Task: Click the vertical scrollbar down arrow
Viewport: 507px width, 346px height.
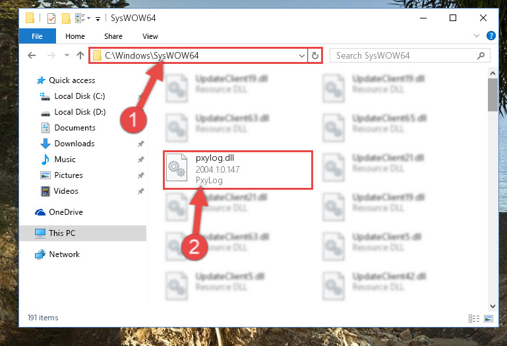Action: coord(492,306)
